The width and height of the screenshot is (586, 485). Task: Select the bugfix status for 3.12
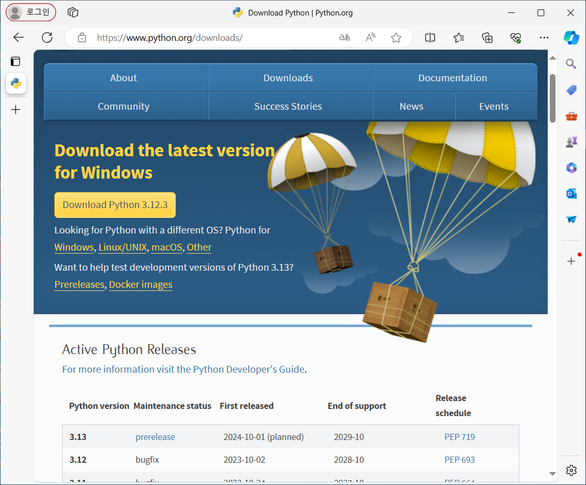coord(147,460)
